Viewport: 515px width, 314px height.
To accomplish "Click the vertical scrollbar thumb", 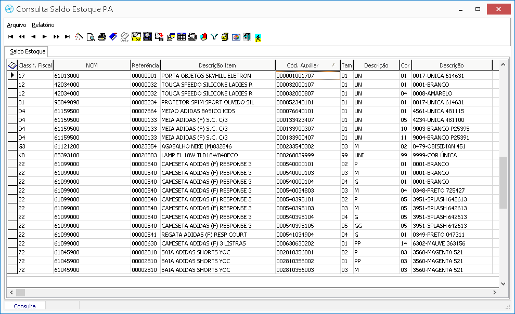I will pos(503,183).
